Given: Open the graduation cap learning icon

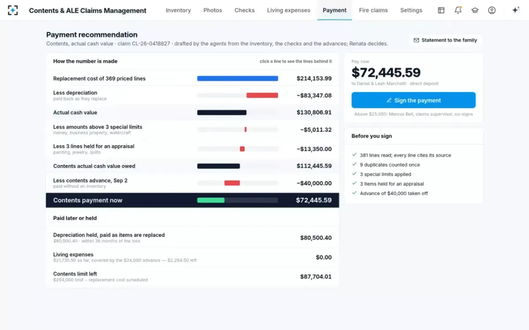Looking at the screenshot, I should tap(475, 10).
